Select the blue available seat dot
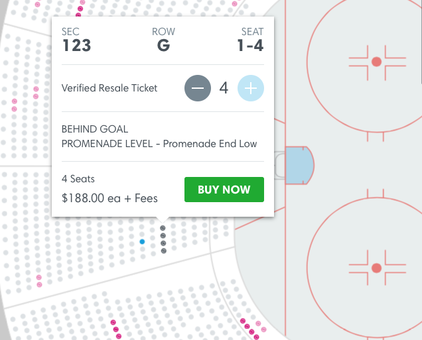 click(142, 242)
